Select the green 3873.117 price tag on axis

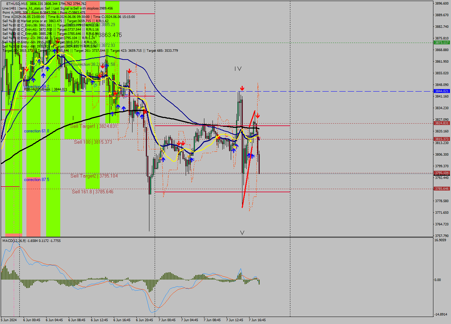[x=441, y=42]
